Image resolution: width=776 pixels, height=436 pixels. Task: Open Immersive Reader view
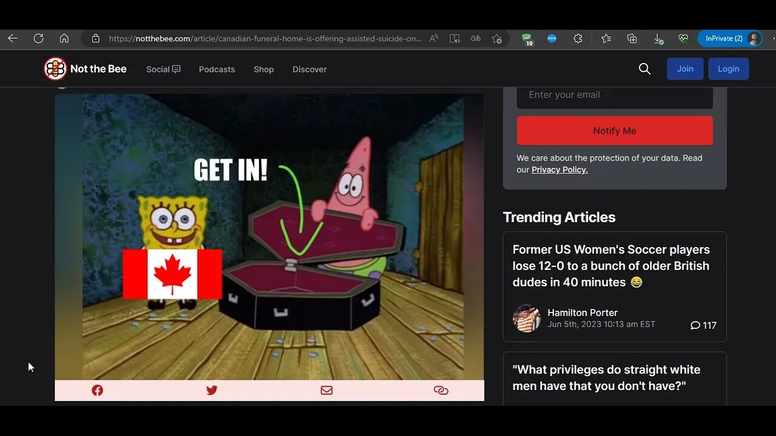pyautogui.click(x=455, y=39)
